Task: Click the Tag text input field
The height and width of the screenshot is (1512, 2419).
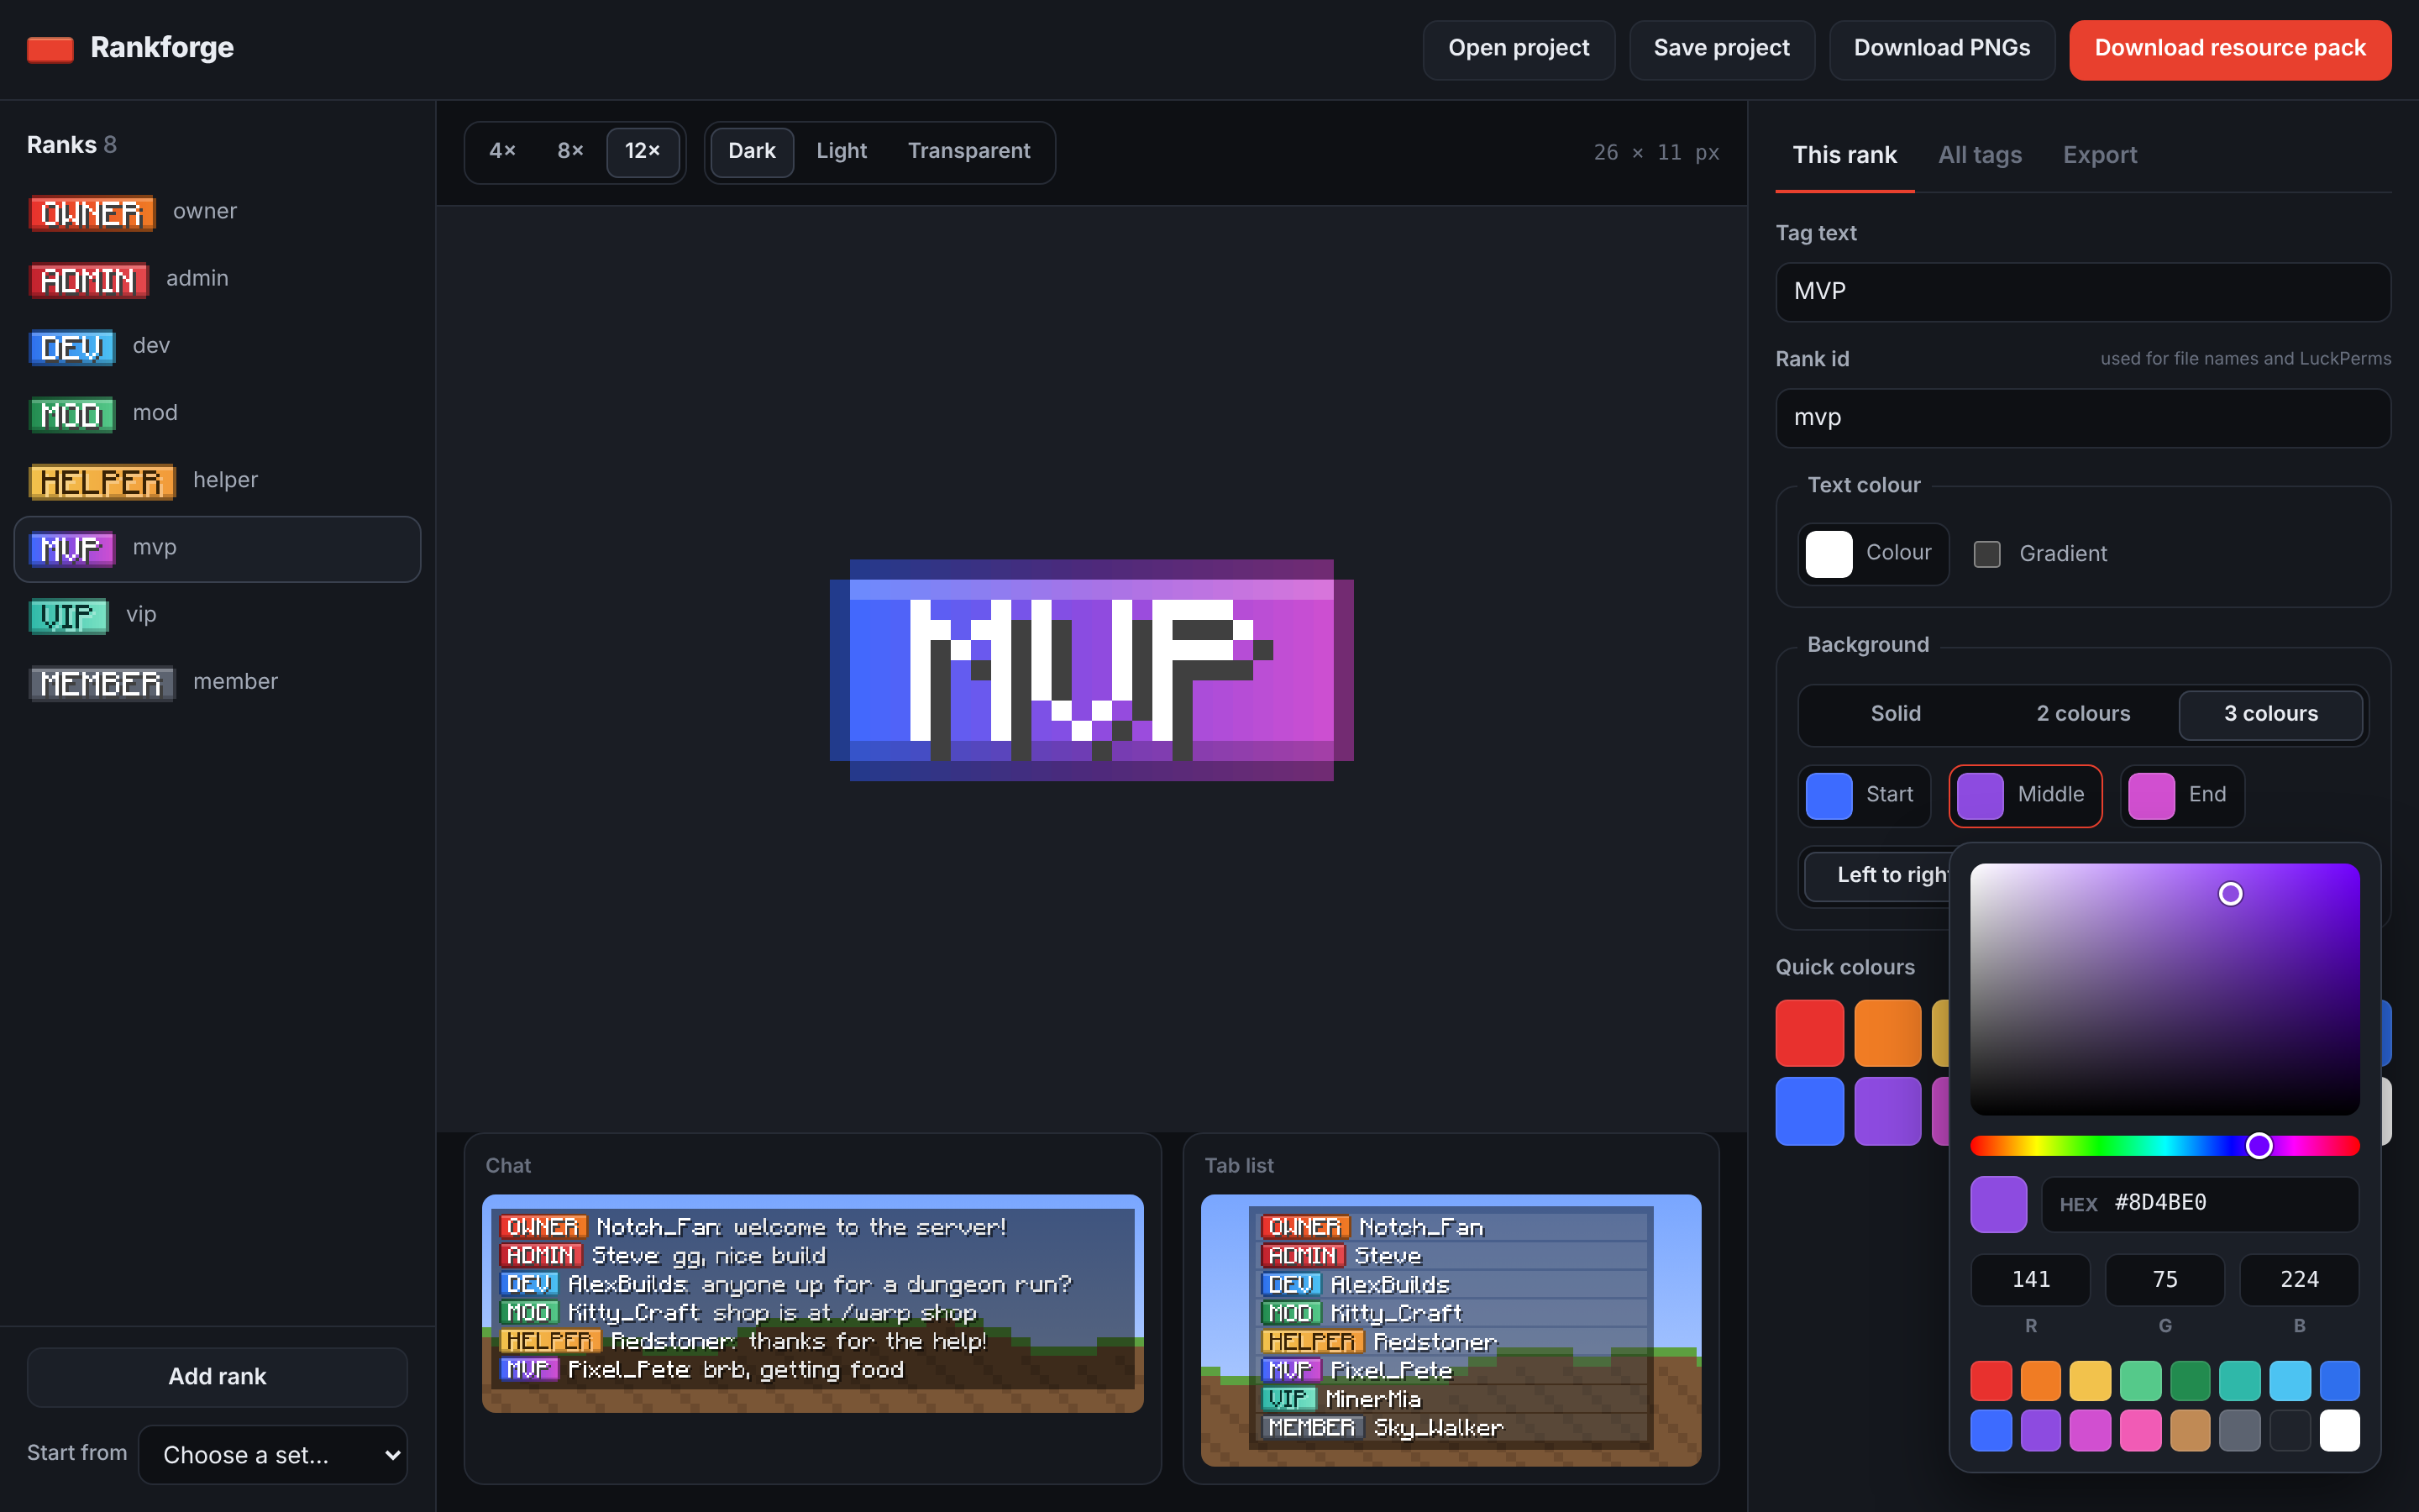Action: click(2083, 292)
